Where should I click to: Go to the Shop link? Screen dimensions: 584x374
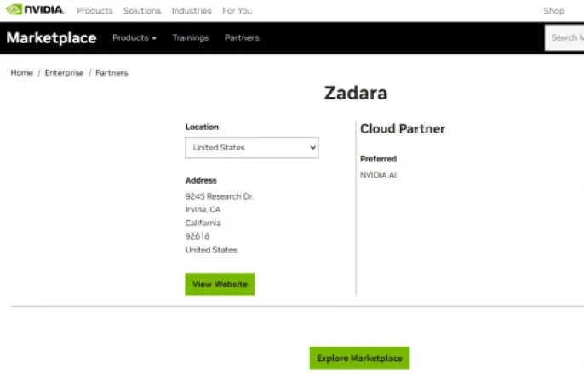[x=553, y=11]
